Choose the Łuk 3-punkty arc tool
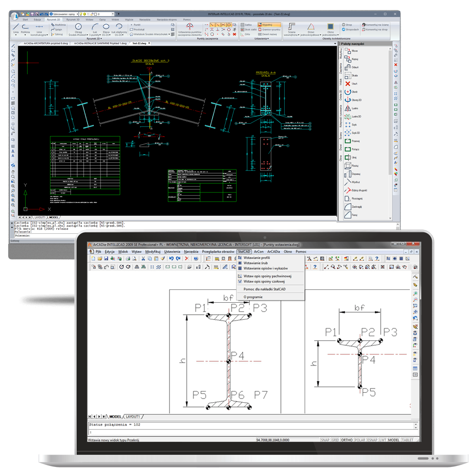Viewport: 476px width, 476px height. click(95, 30)
